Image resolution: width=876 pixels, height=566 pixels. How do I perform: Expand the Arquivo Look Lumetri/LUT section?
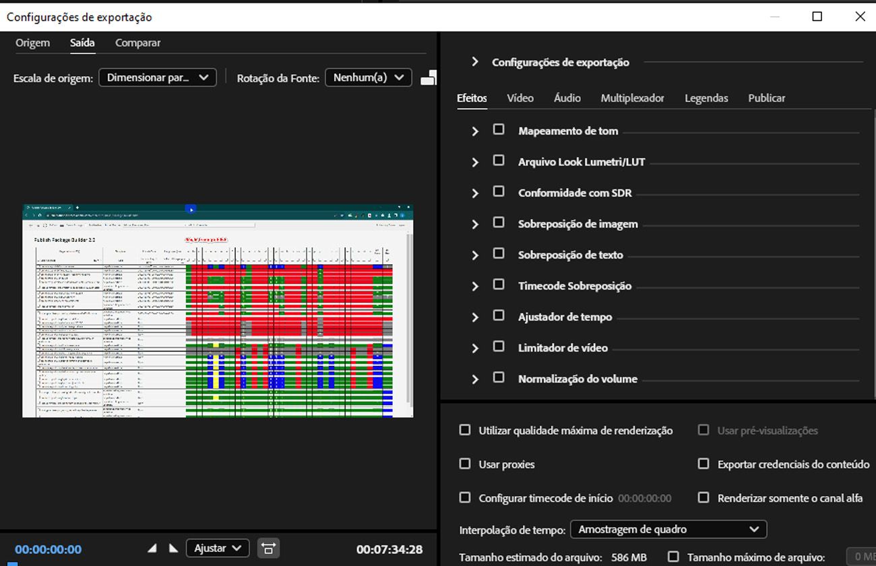(475, 162)
